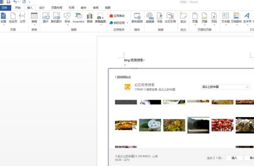254x166 pixels.
Task: Switch to the Design (设计) ribbon tab
Action: click(42, 8)
